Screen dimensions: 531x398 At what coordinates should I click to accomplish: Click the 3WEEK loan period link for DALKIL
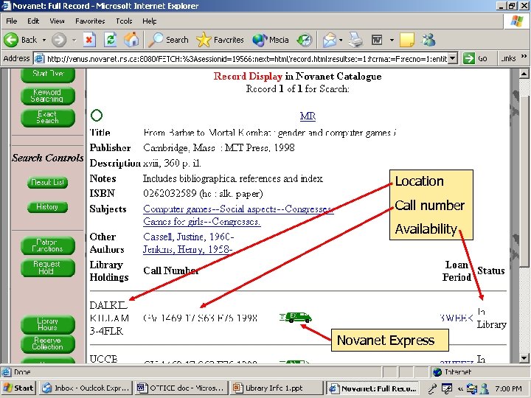click(457, 318)
